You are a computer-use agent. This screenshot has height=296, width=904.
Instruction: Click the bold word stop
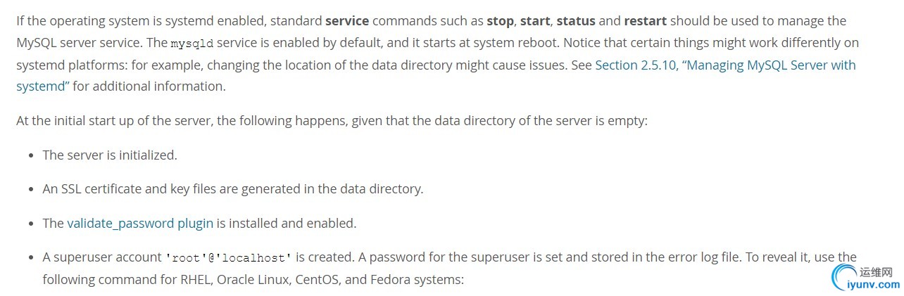500,20
